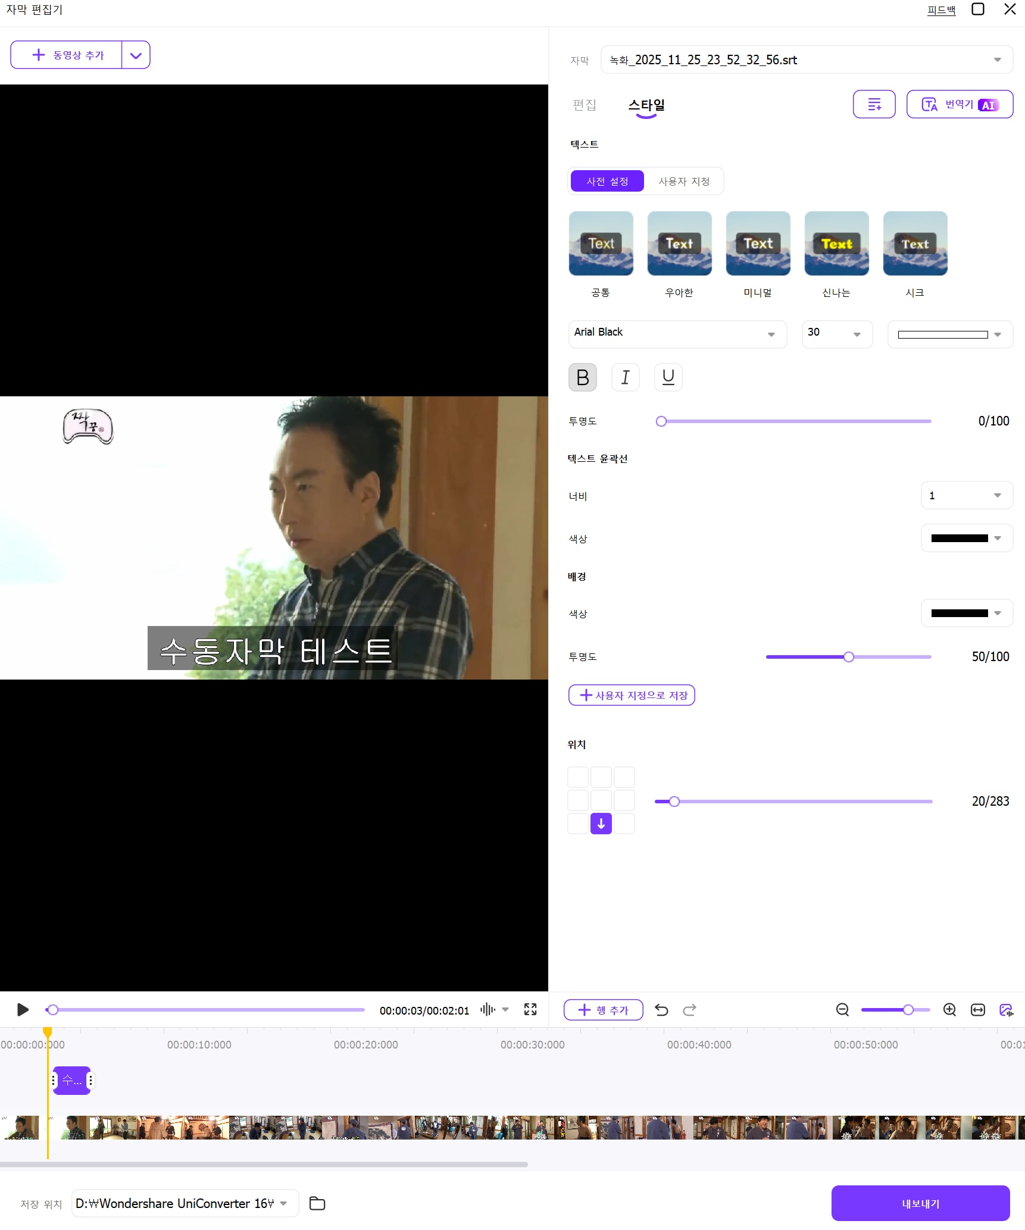Fit timeline to the window width
The width and height of the screenshot is (1025, 1230).
click(977, 1010)
